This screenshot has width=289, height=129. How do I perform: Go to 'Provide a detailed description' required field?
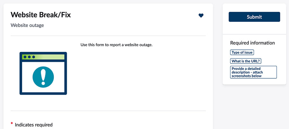point(253,72)
